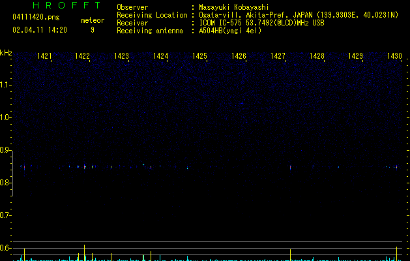Select the Ogata-vill. Akita-Pref. JAPAN location text
Screen dimensions: 410x261
coord(299,15)
